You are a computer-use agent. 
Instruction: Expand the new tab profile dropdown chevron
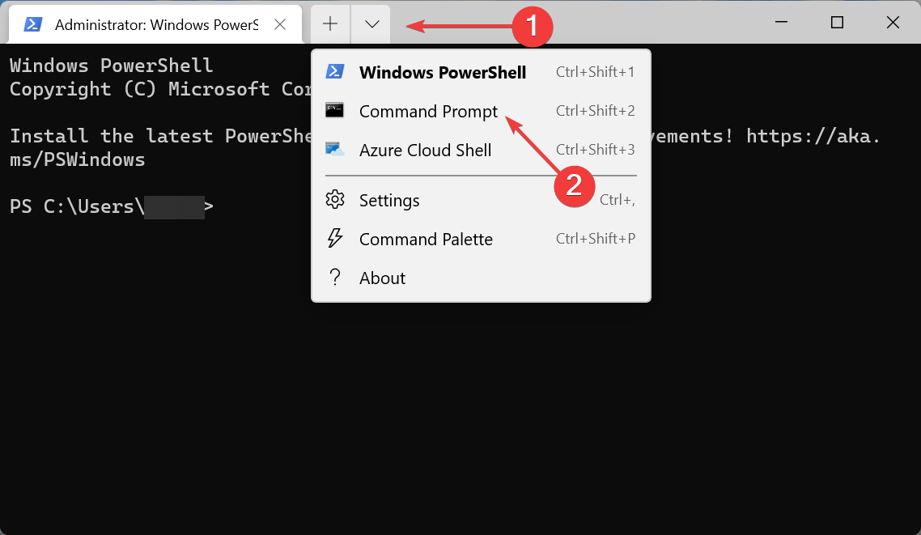(370, 23)
